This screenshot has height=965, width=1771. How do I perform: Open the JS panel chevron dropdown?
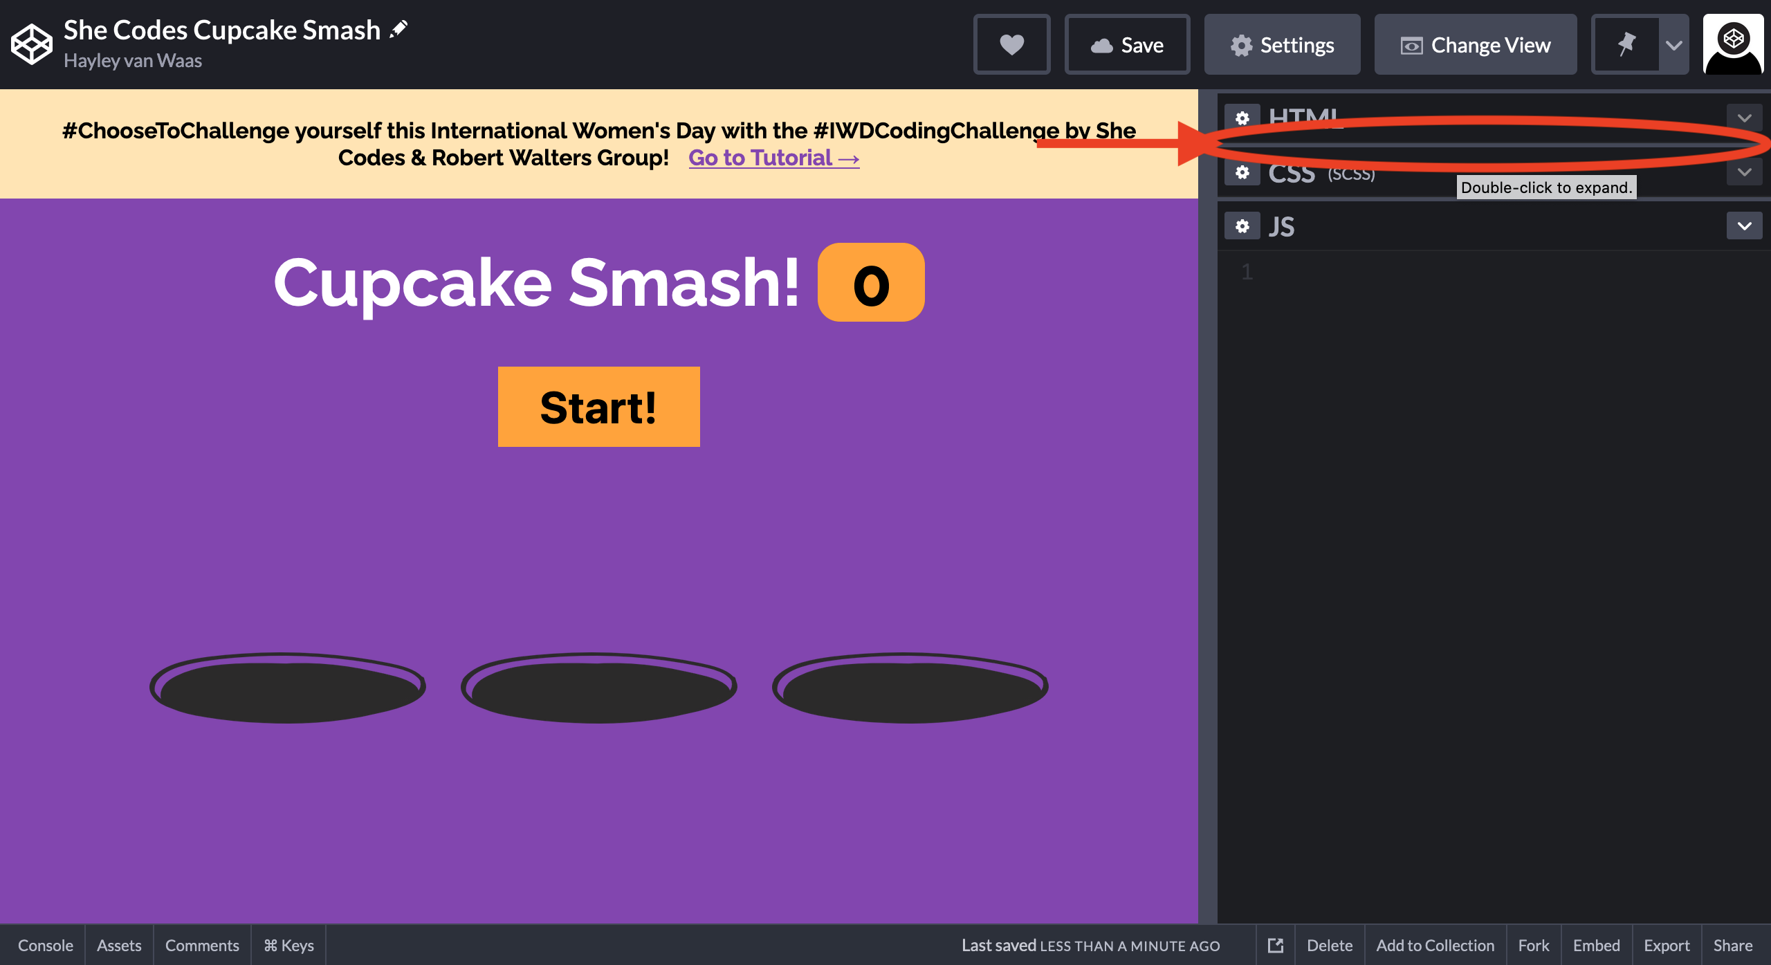coord(1744,226)
